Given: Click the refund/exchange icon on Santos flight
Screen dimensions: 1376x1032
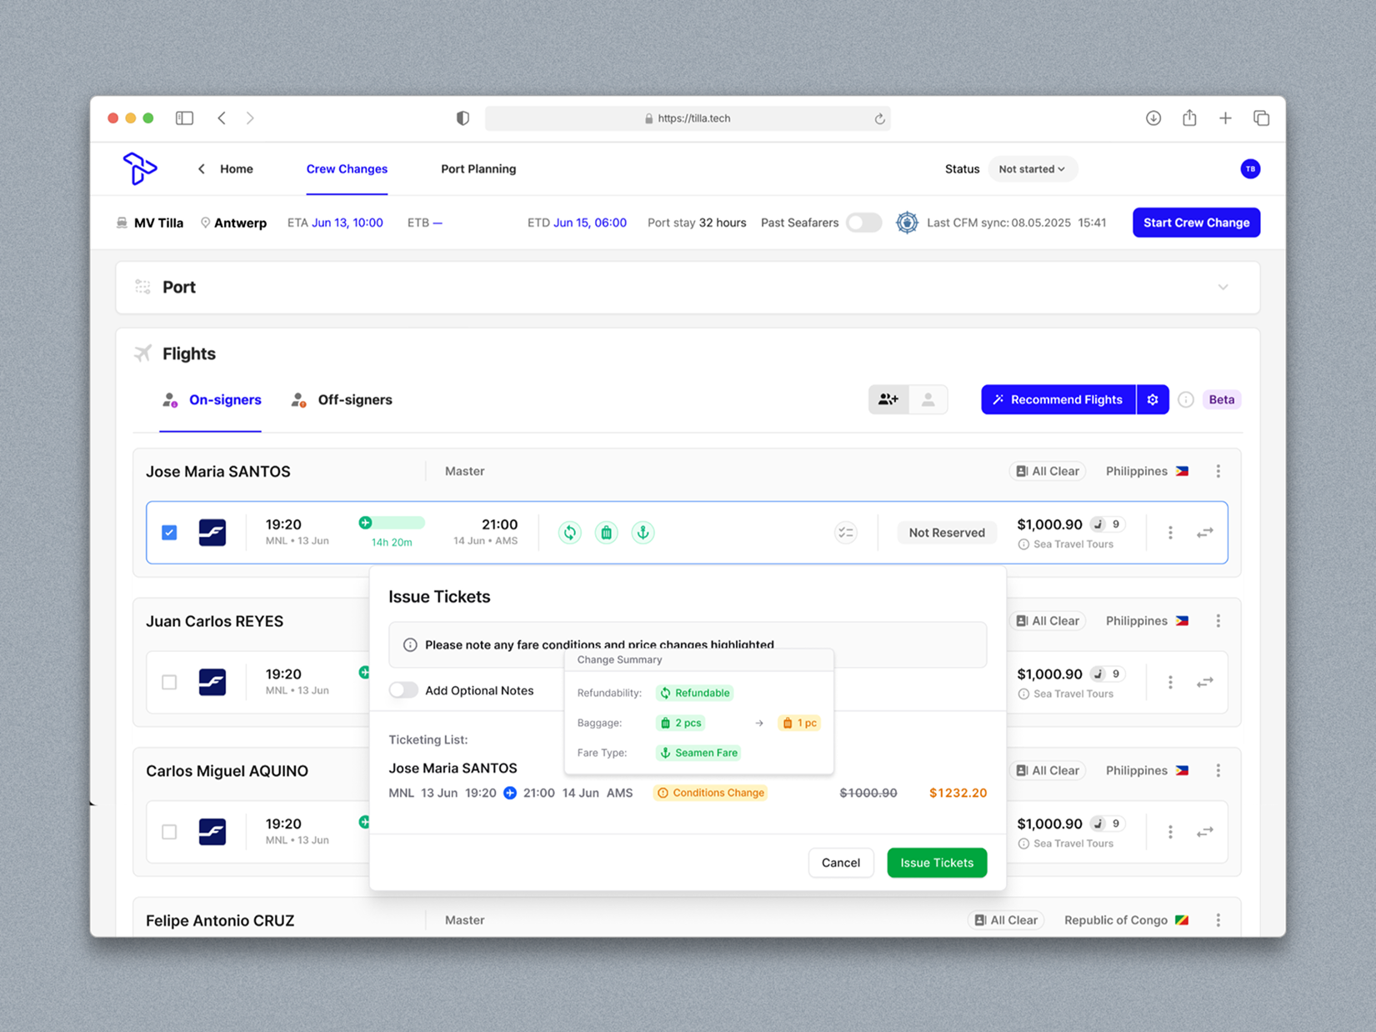Looking at the screenshot, I should click(x=569, y=532).
